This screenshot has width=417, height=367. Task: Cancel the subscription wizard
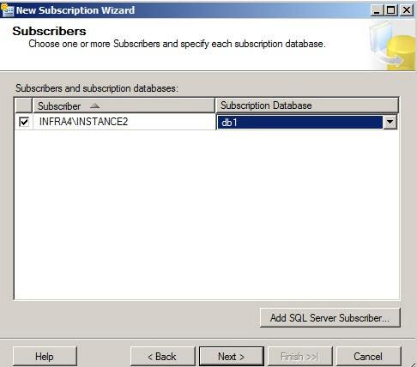tap(368, 357)
